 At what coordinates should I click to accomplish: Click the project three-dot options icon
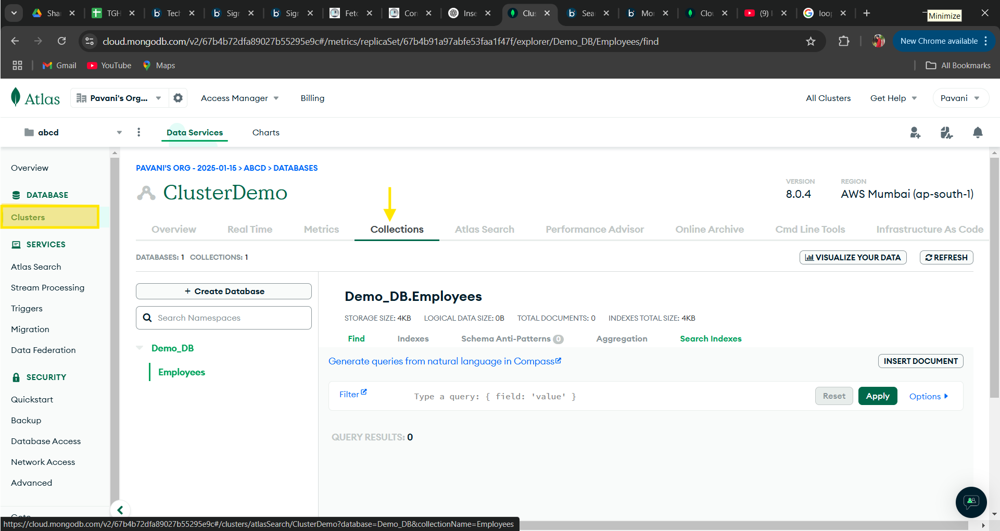138,132
